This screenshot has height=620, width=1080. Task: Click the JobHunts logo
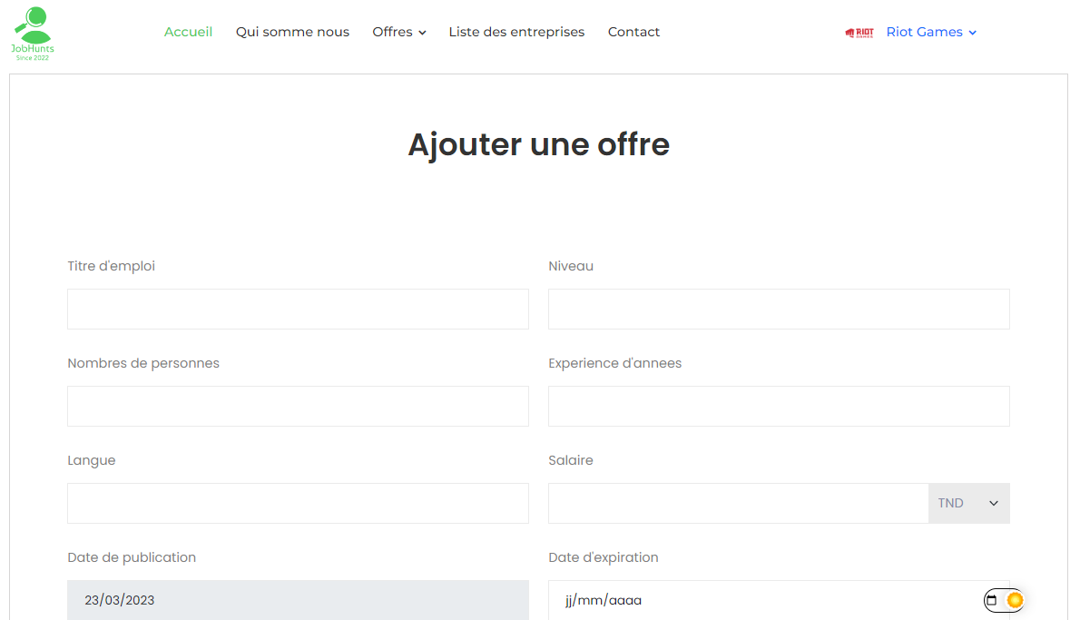(33, 33)
